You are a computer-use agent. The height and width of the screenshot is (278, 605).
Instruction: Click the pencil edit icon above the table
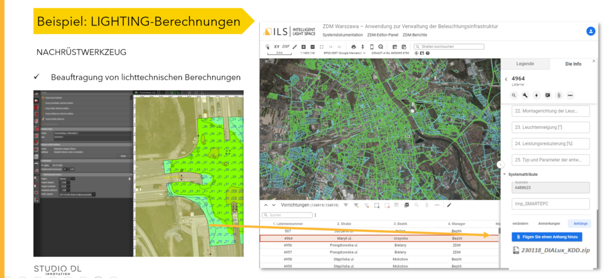coord(449,205)
